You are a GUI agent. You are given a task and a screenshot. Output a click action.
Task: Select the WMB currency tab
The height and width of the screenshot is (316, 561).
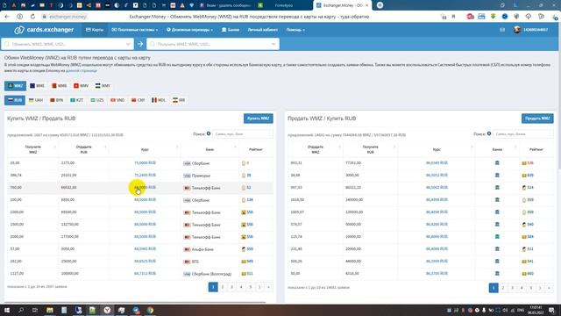pos(60,86)
